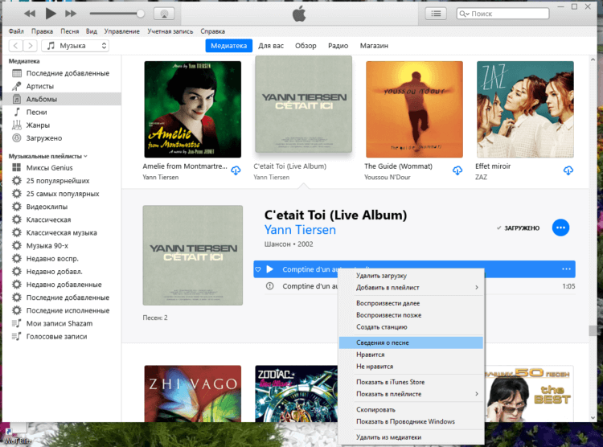Download Amelie from Montmartre via cloud icon
This screenshot has height=447, width=603.
point(236,170)
